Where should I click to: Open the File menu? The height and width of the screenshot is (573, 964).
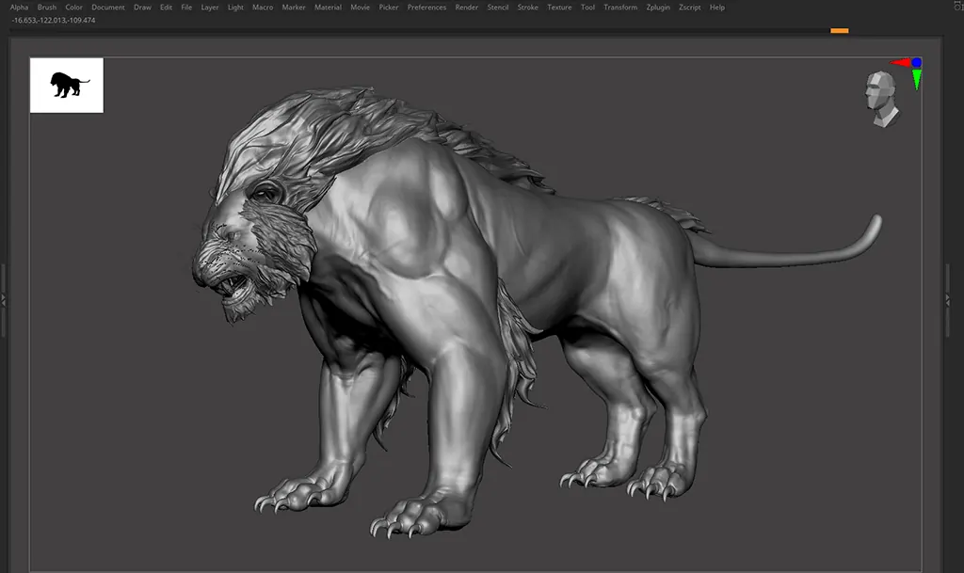pyautogui.click(x=186, y=8)
